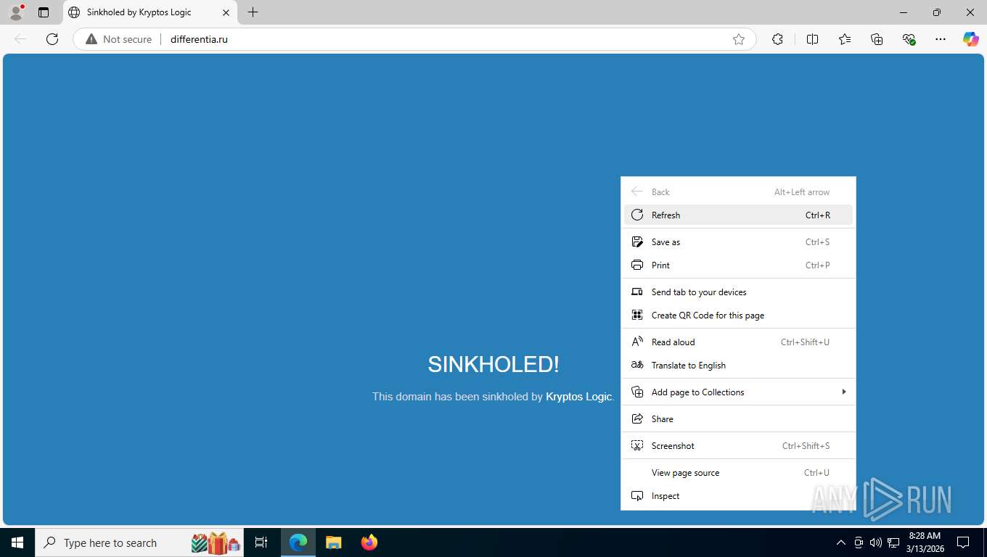The width and height of the screenshot is (987, 557).
Task: Open the browser profile icon
Action: point(16,12)
